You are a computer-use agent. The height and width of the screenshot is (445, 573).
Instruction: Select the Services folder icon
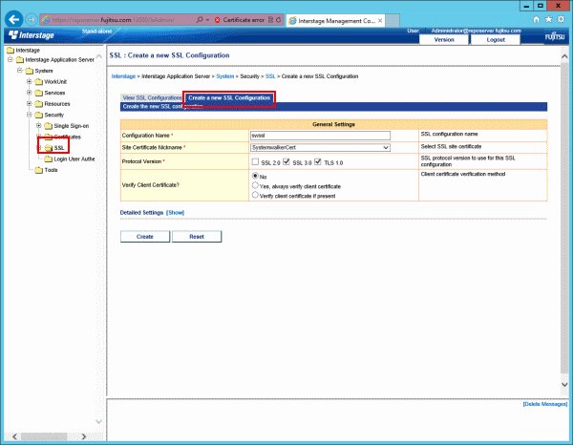[x=39, y=94]
